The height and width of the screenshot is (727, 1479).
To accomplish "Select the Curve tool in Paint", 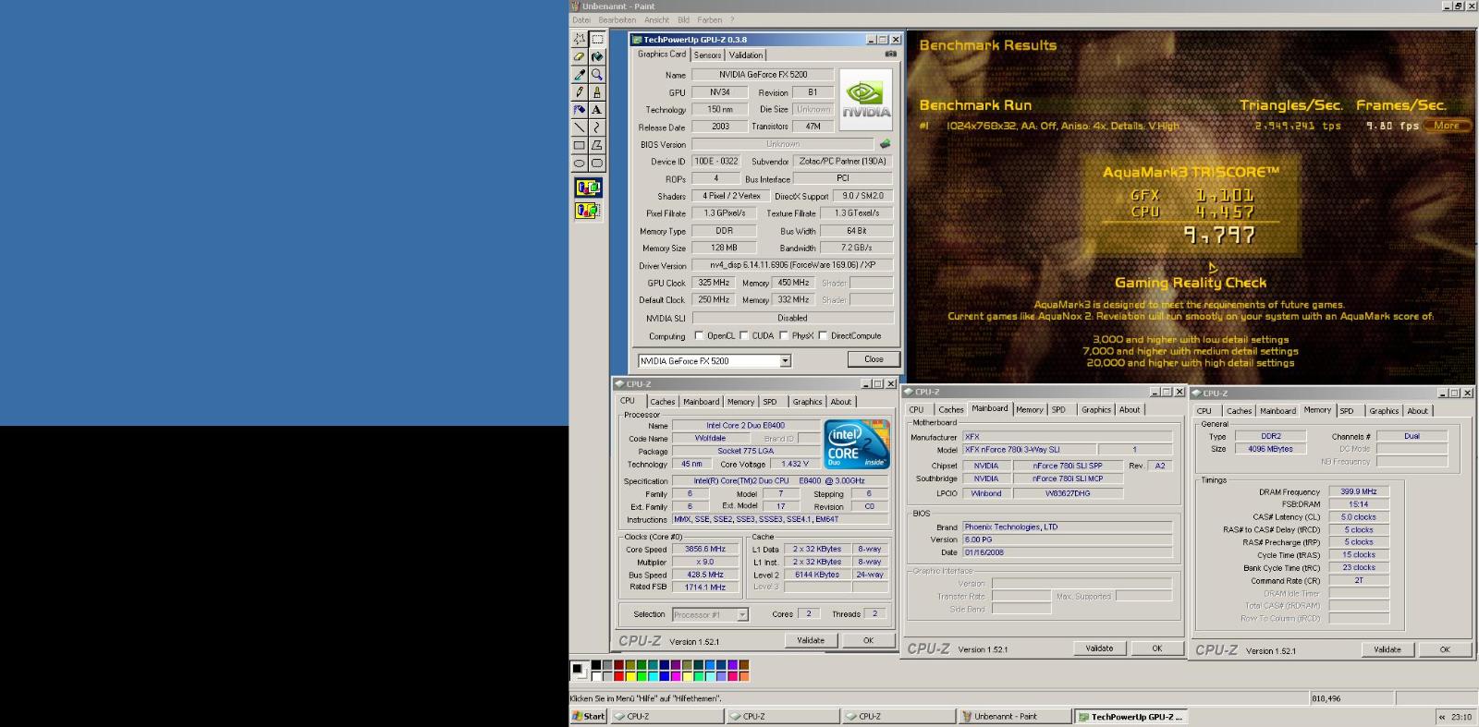I will tap(597, 127).
